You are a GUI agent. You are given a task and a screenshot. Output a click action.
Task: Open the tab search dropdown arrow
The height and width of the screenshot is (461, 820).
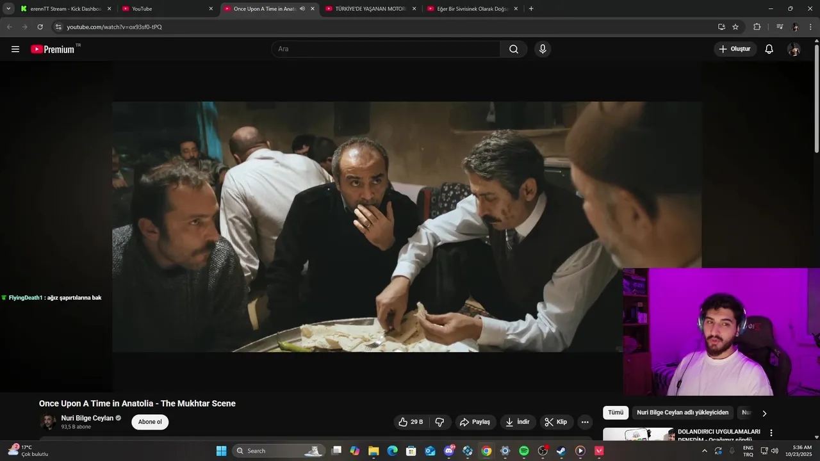point(8,9)
